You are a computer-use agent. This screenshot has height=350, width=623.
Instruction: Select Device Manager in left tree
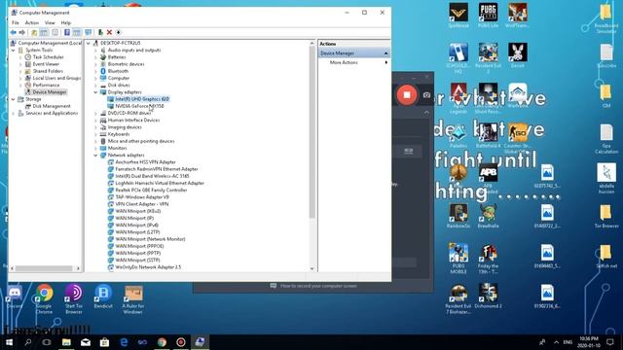pyautogui.click(x=50, y=92)
